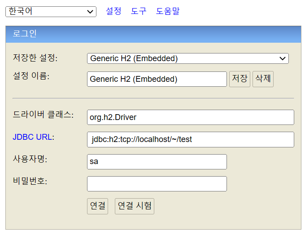This screenshot has height=231, width=305.
Task: Open the 도움말 help link
Action: coord(168,11)
